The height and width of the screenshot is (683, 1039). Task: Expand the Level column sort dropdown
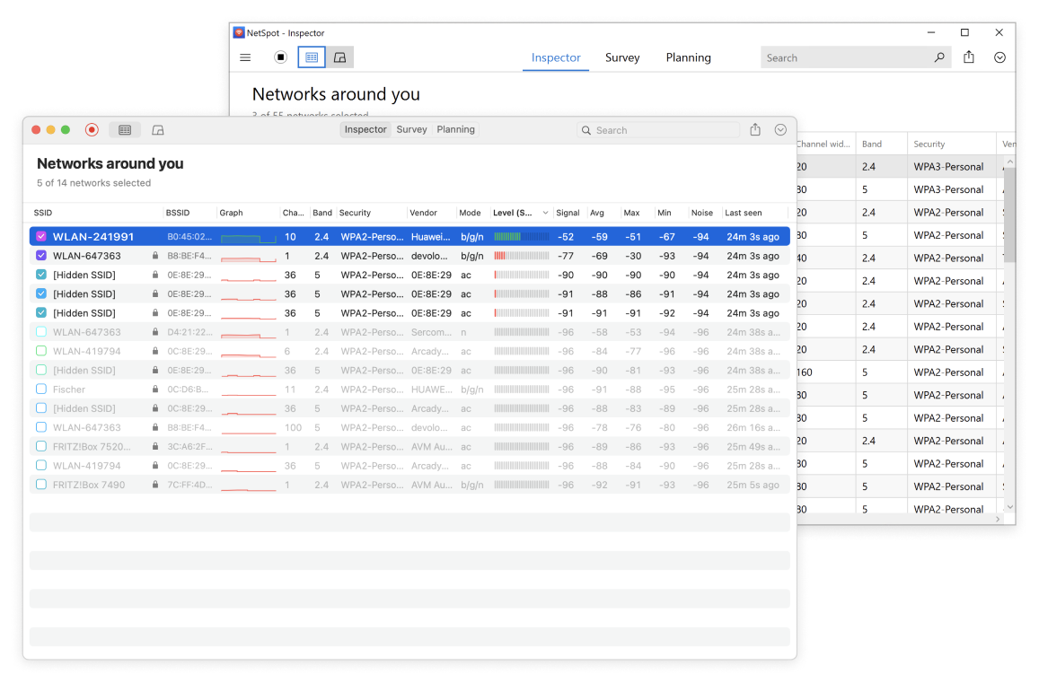pos(545,214)
